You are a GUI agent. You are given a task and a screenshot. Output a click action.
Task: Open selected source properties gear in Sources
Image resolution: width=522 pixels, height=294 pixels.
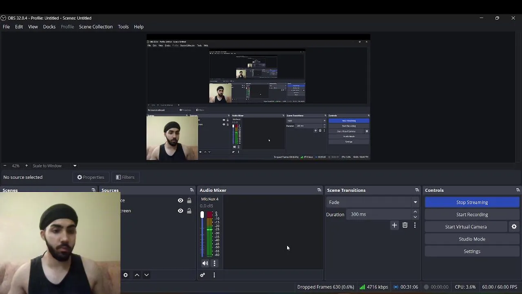coord(126,275)
